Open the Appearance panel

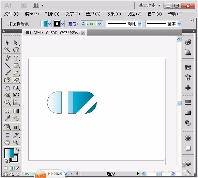coord(188,138)
